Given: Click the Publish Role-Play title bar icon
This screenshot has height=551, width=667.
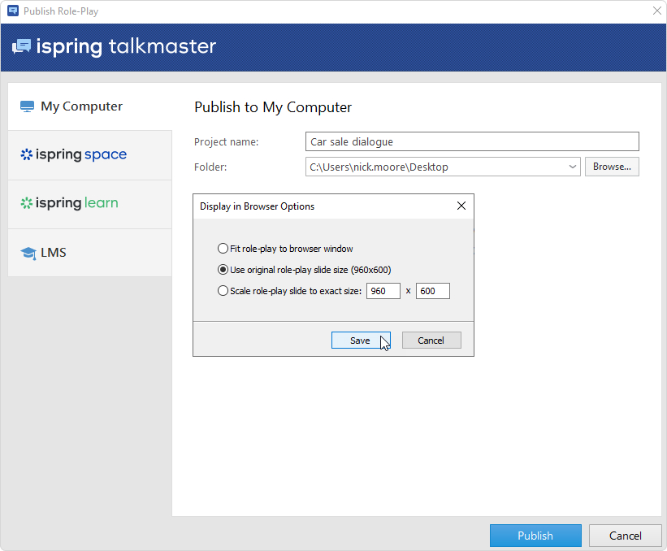Looking at the screenshot, I should pos(12,11).
